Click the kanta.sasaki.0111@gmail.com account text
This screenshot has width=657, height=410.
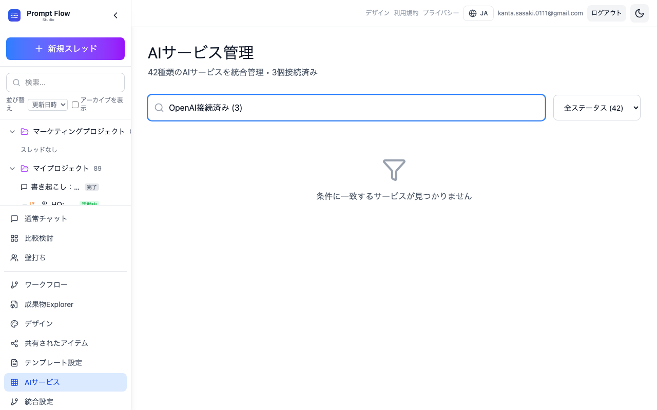(x=540, y=13)
